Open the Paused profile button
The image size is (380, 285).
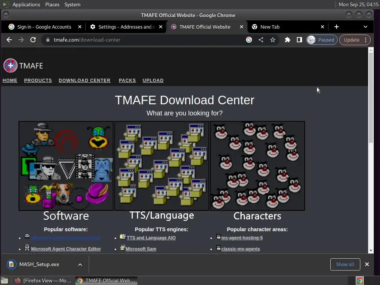tap(322, 40)
